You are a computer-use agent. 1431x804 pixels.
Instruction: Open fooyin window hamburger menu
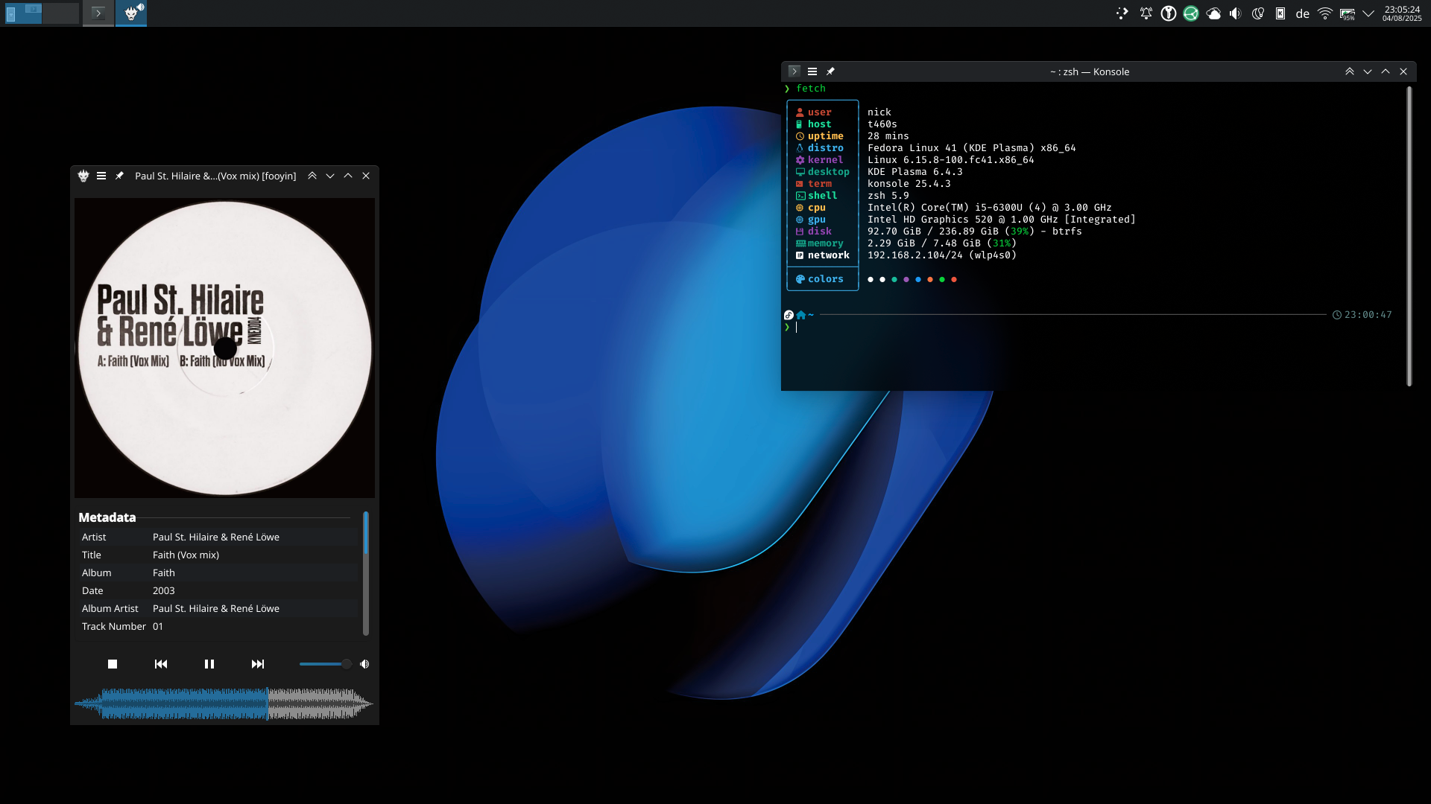pyautogui.click(x=101, y=176)
